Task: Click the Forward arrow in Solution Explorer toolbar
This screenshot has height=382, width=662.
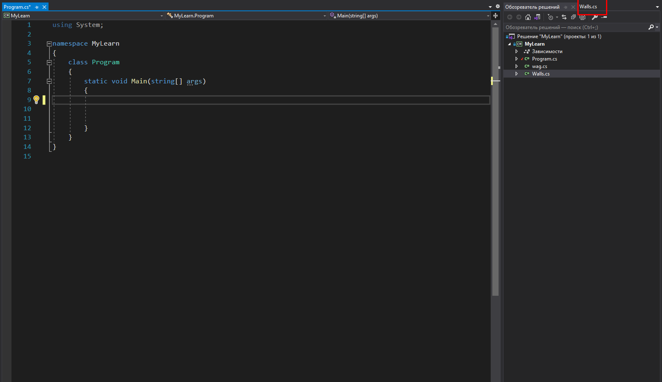Action: coord(519,17)
